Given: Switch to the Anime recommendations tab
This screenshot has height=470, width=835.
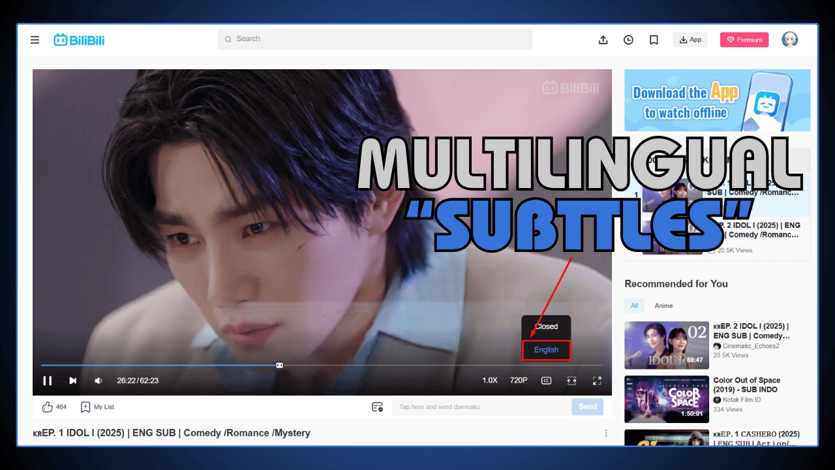Looking at the screenshot, I should click(x=663, y=305).
